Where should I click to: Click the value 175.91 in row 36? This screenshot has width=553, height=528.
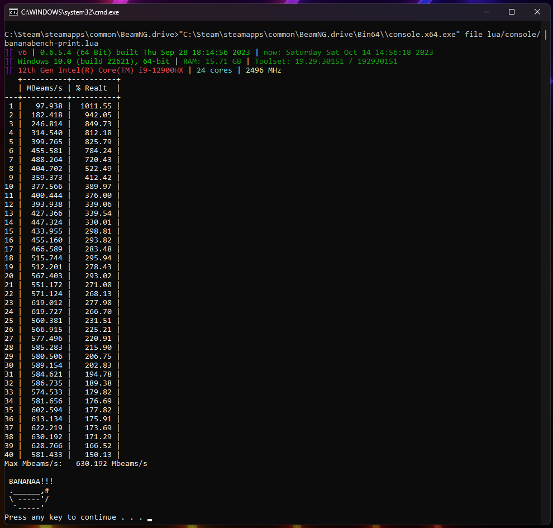click(x=98, y=418)
